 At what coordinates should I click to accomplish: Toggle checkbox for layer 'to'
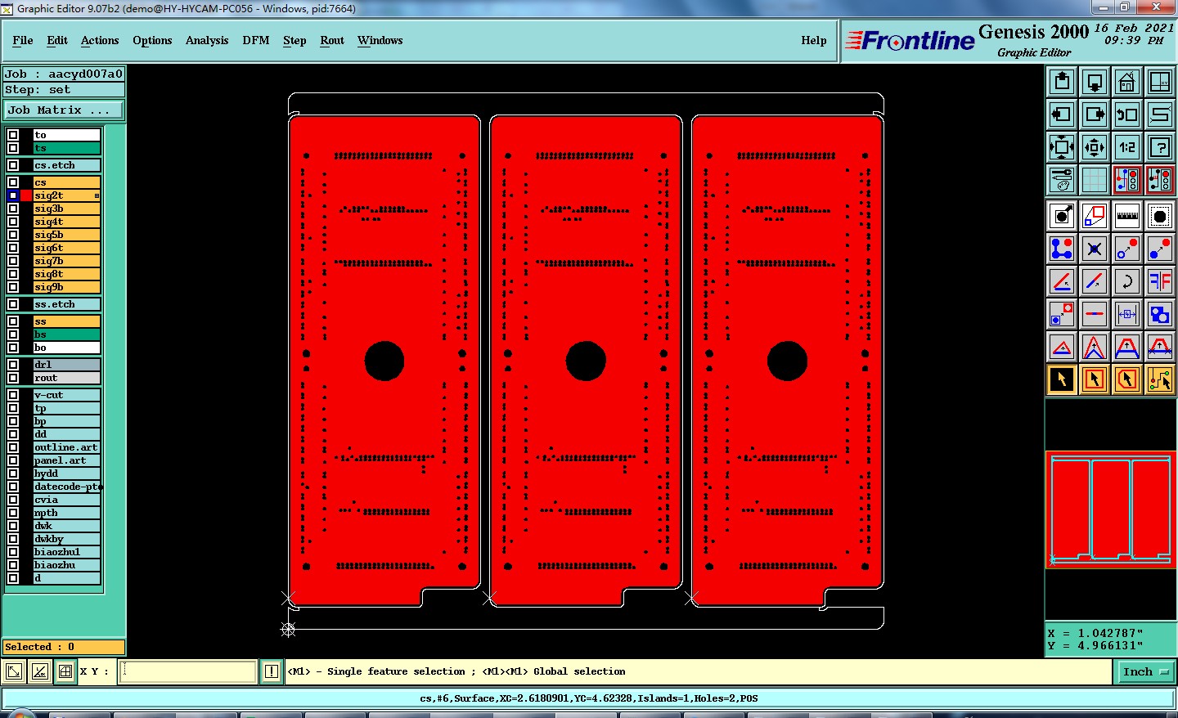[x=13, y=135]
